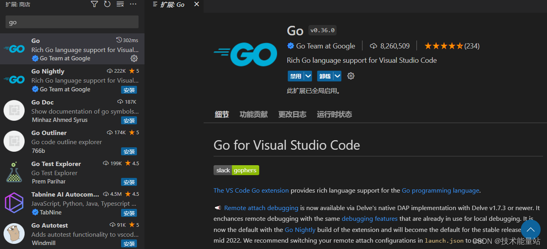Click the slack gophers badge

(236, 170)
